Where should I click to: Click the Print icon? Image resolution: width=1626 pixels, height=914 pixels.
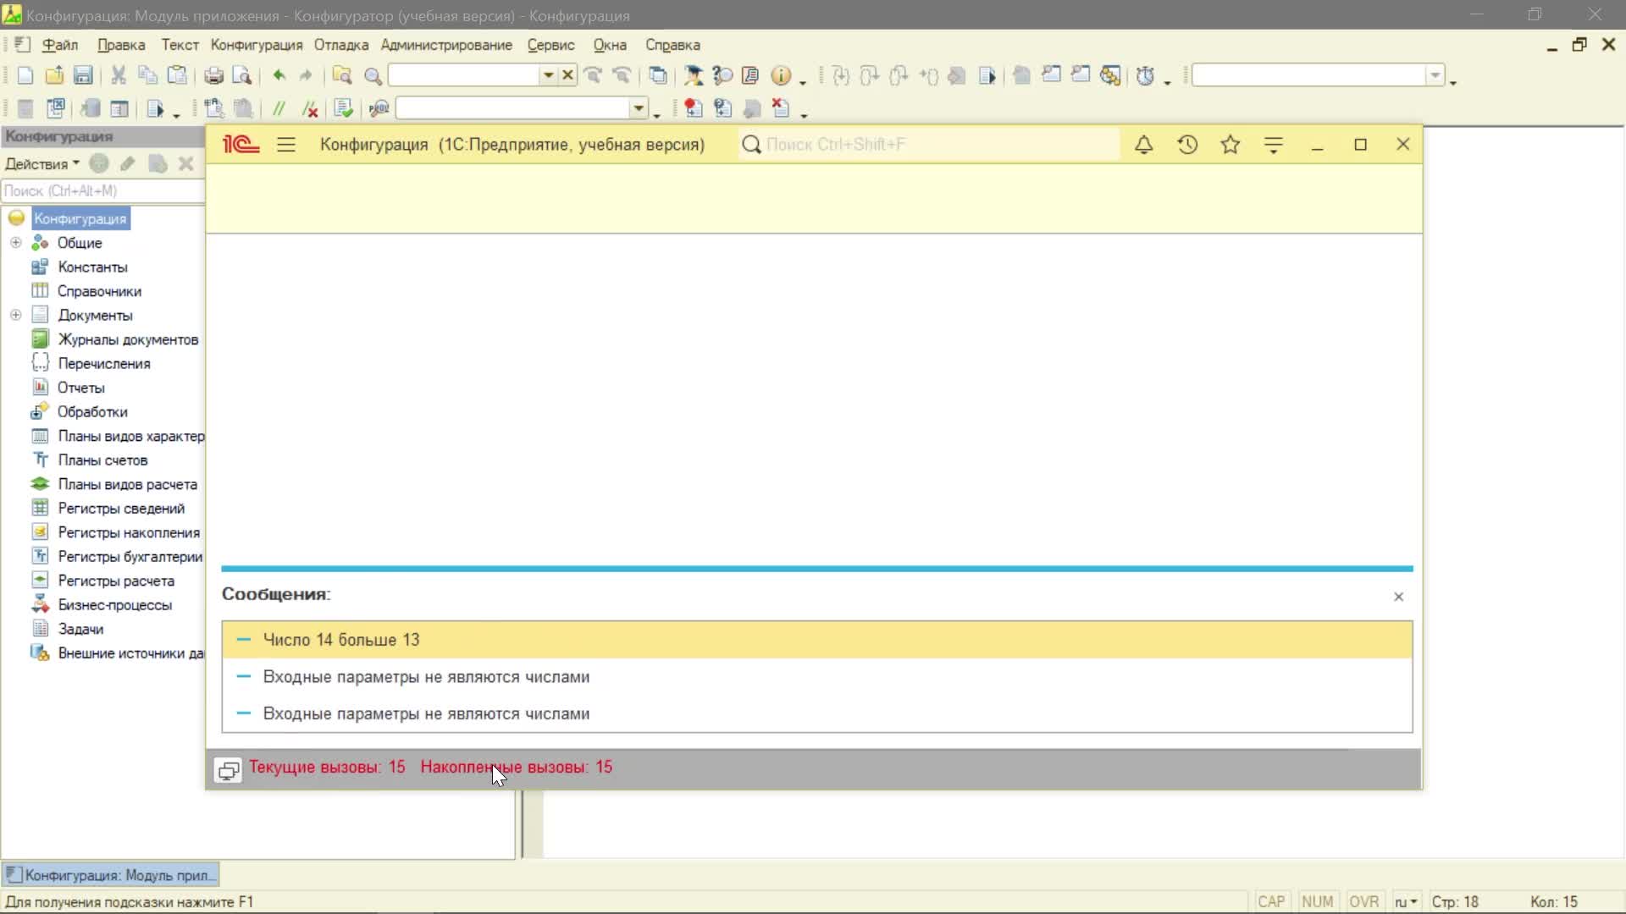pyautogui.click(x=213, y=76)
